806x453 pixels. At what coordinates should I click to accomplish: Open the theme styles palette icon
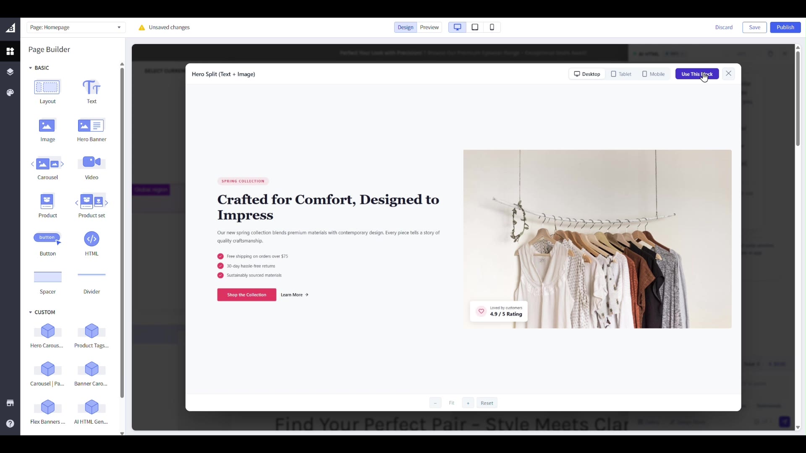coord(10,93)
